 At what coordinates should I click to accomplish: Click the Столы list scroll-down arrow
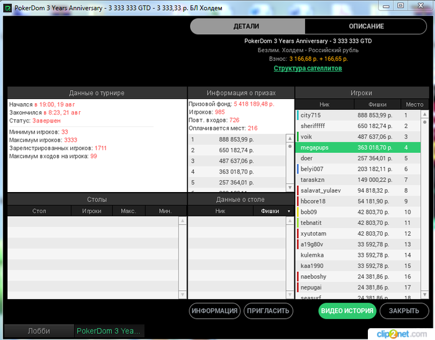(183, 294)
